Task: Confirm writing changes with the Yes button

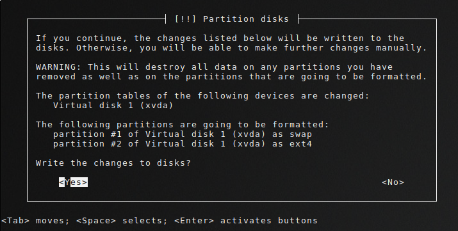Action: [73, 182]
